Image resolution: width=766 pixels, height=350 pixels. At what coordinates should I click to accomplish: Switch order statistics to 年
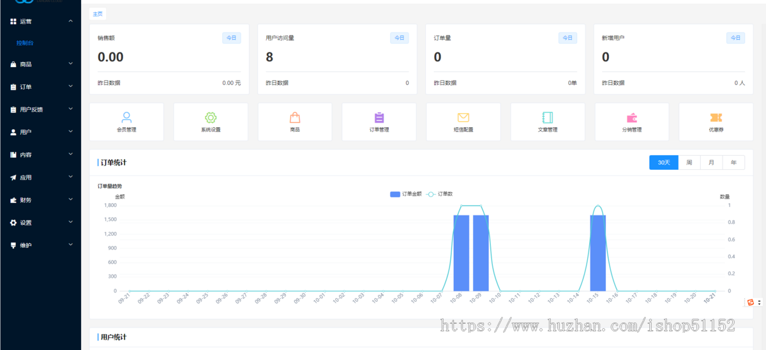[x=733, y=162]
